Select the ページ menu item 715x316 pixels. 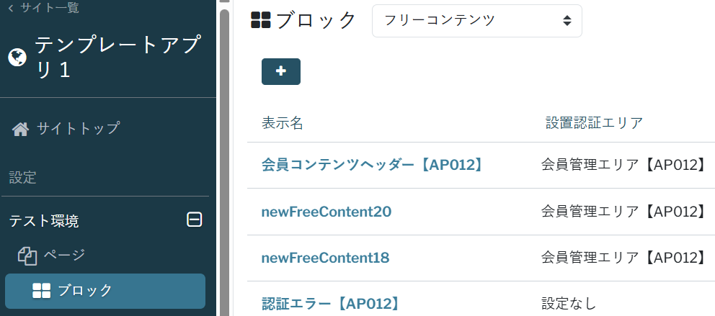point(64,255)
